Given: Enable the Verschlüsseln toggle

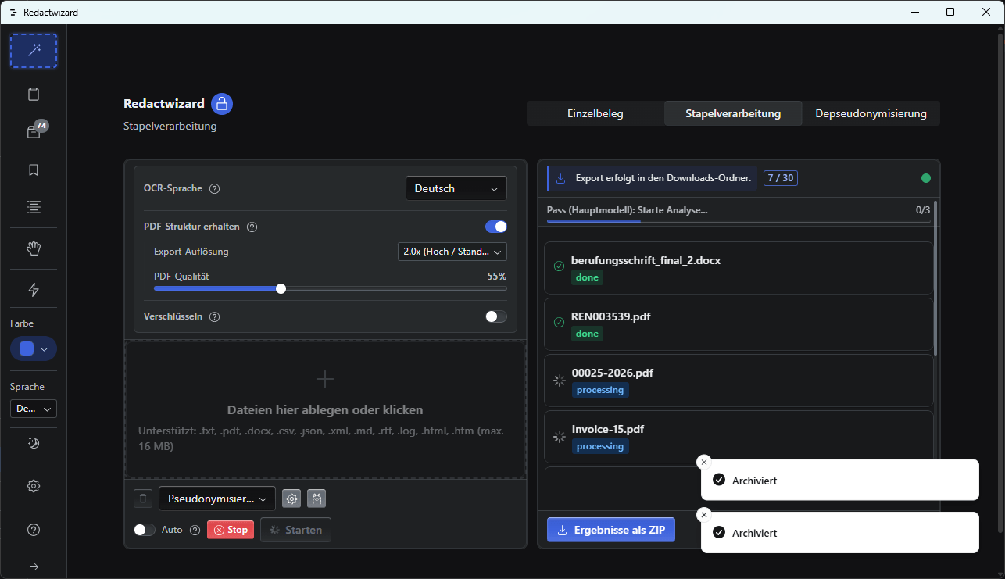Looking at the screenshot, I should [496, 316].
